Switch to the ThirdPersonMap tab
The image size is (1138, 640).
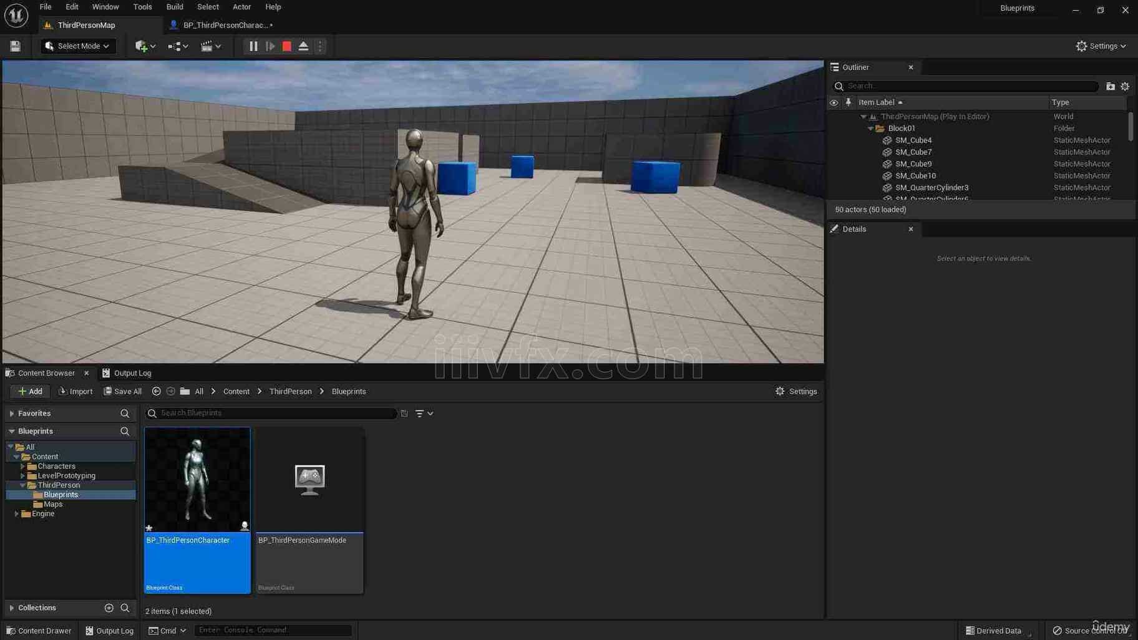(x=86, y=25)
